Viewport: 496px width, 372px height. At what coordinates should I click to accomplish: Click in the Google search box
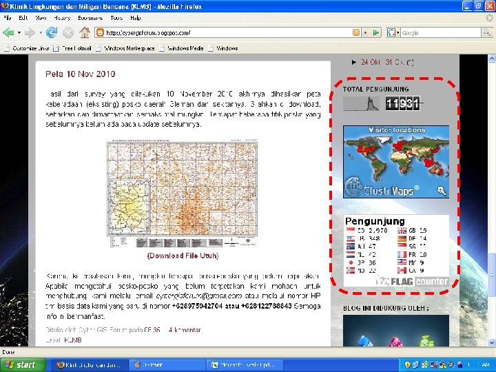(x=441, y=32)
